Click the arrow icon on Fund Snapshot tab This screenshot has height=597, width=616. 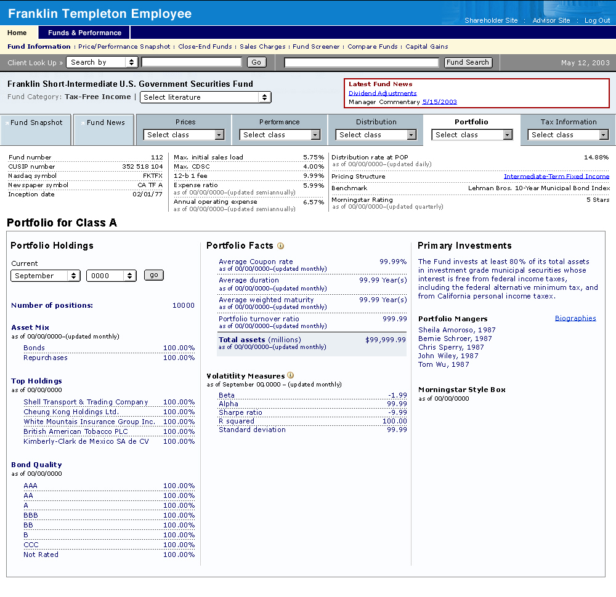coord(7,122)
